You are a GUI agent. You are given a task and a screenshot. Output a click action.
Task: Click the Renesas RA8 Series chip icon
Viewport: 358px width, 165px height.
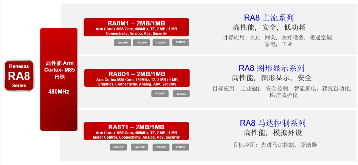coord(19,76)
